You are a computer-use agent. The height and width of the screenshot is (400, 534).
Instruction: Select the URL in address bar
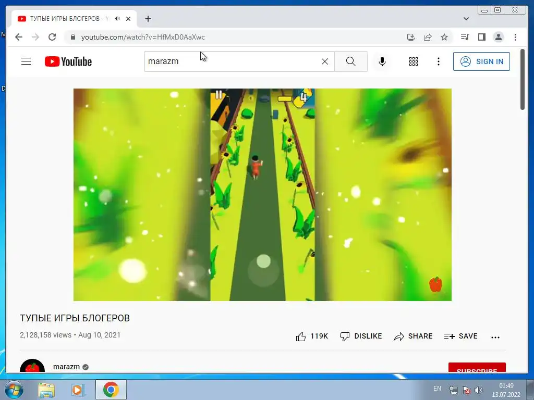tap(143, 37)
